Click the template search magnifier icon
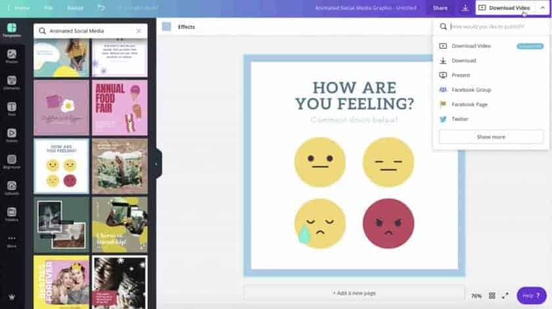The height and width of the screenshot is (309, 552). 42,31
